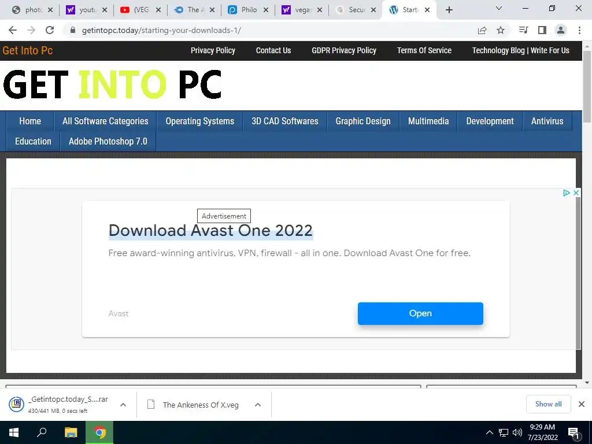Open Graphic Design category

(363, 121)
